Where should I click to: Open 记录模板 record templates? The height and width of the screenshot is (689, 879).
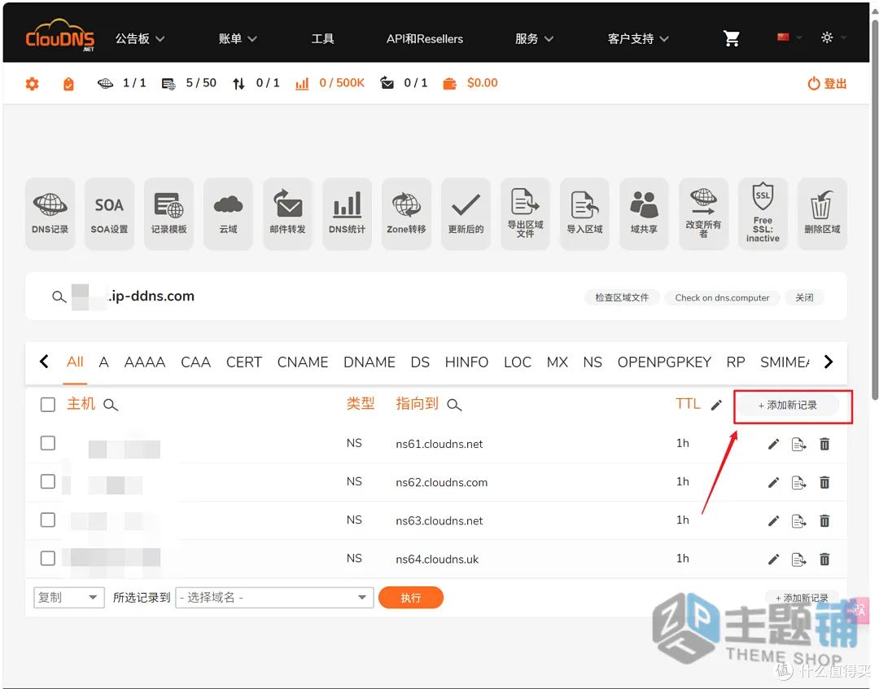(x=168, y=213)
